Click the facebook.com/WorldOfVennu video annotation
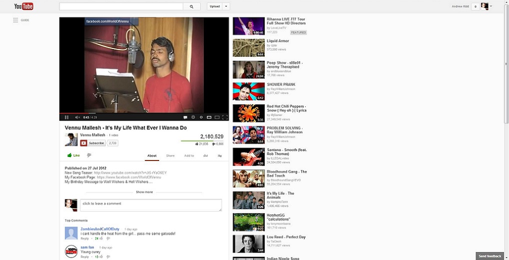Image resolution: width=509 pixels, height=260 pixels. click(111, 21)
